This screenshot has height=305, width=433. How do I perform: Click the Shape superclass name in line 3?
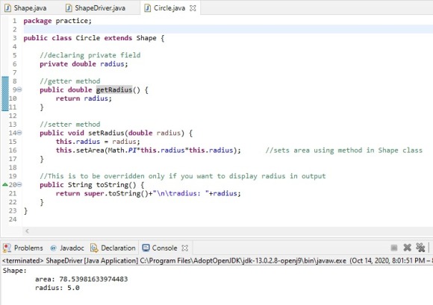(146, 38)
